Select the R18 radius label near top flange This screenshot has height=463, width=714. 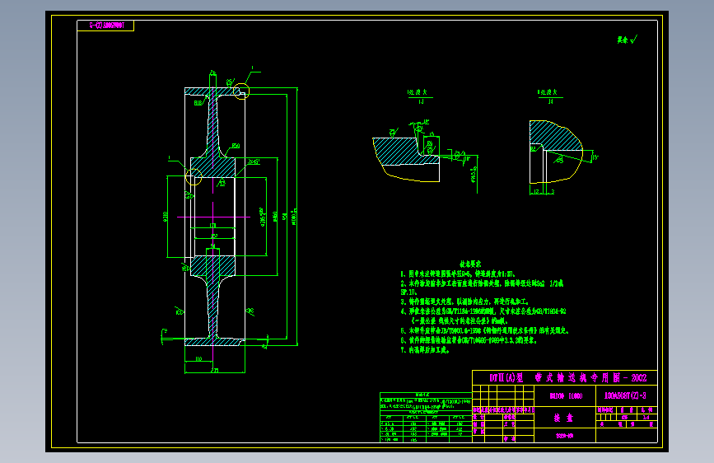coord(198,103)
